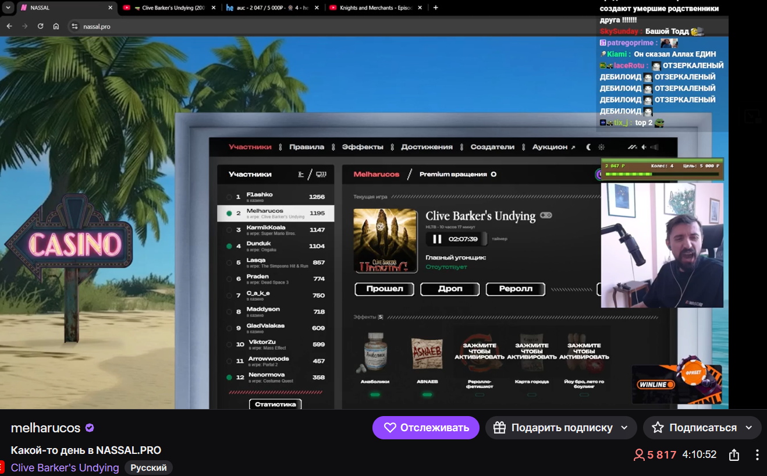Select participant Maddyson
The image size is (767, 476).
[x=276, y=311]
